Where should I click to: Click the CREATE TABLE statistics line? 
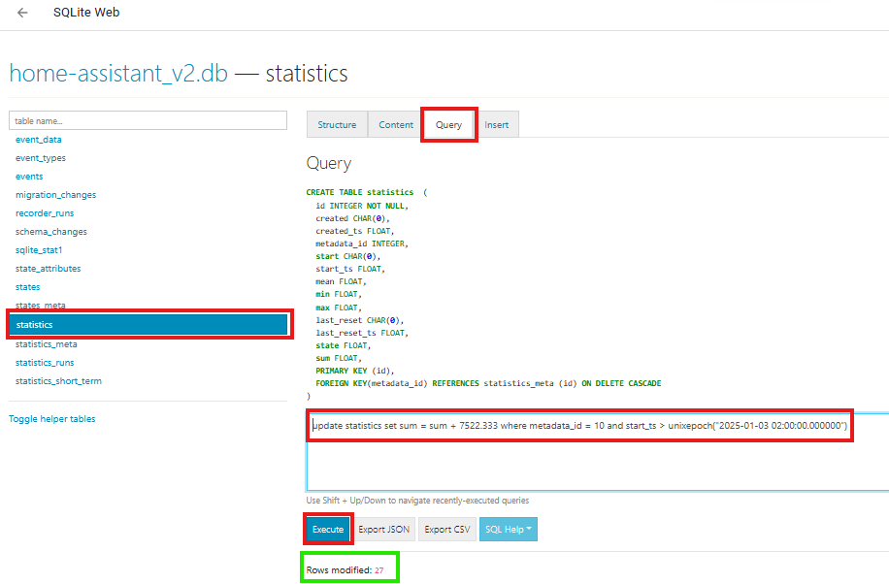pyautogui.click(x=367, y=193)
